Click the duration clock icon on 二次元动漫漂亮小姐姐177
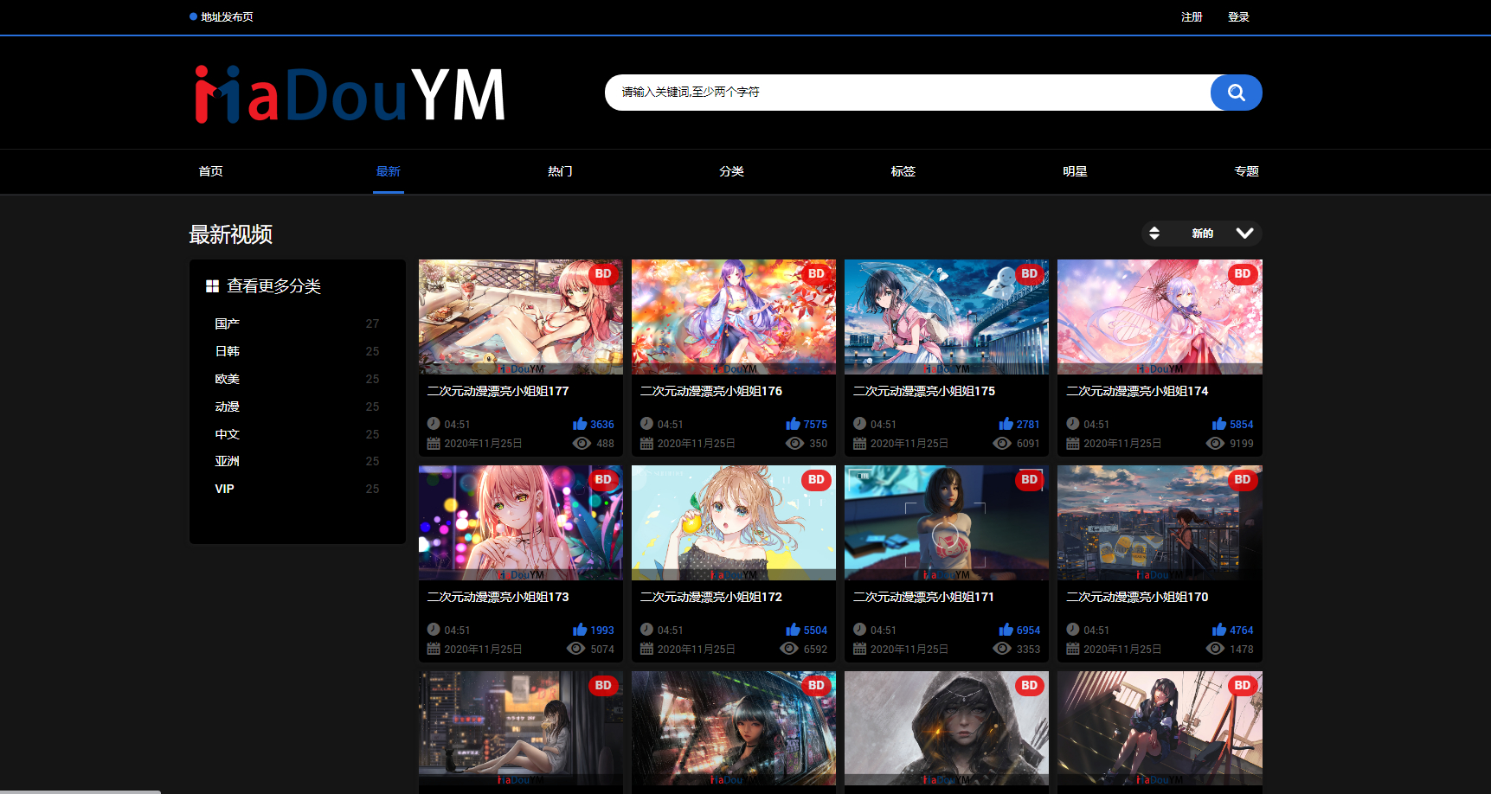The width and height of the screenshot is (1491, 794). (x=434, y=424)
